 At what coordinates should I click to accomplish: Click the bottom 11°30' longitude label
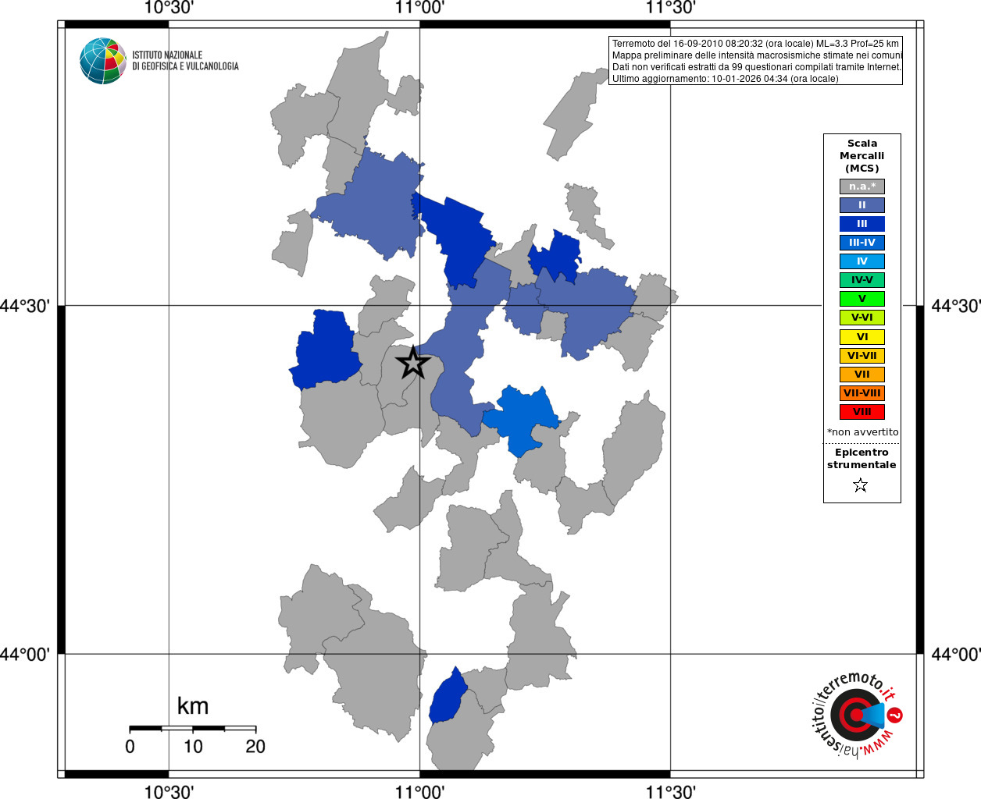pyautogui.click(x=670, y=791)
